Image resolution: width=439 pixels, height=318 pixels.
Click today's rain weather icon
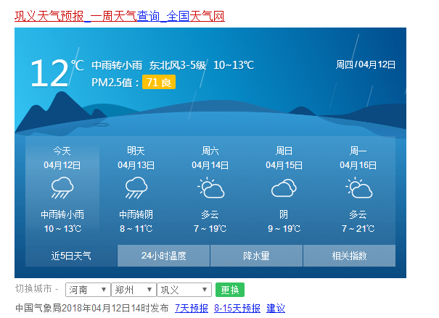tap(62, 189)
